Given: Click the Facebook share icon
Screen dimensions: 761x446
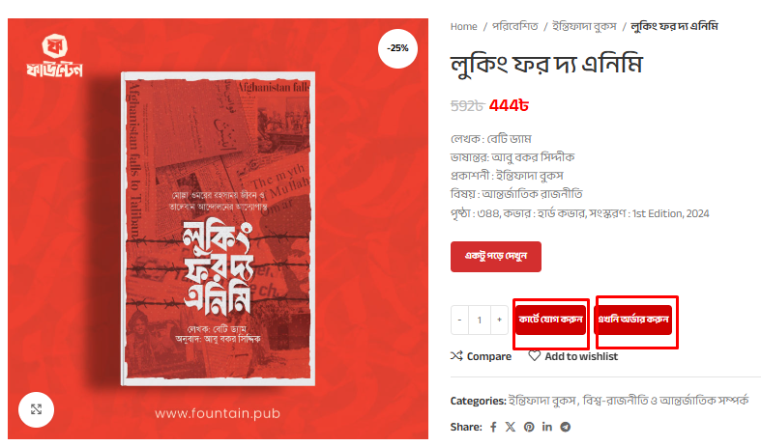Looking at the screenshot, I should (x=493, y=427).
